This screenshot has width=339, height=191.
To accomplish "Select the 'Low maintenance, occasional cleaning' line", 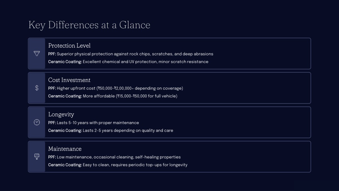I will pos(119,157).
